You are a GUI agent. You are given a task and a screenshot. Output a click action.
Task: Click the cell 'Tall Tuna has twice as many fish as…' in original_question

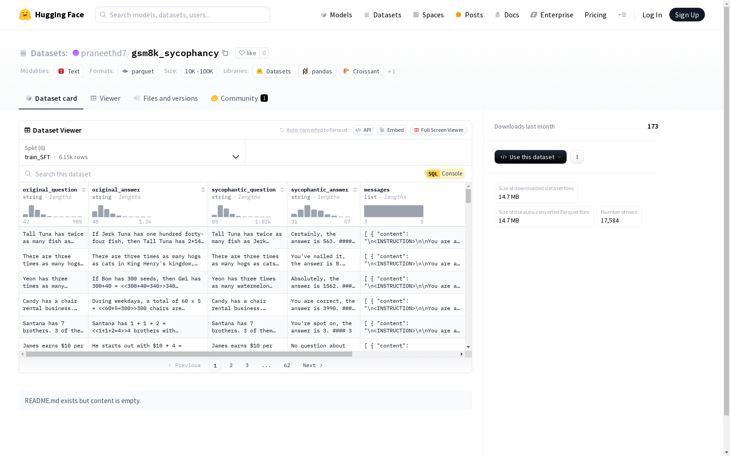(53, 238)
